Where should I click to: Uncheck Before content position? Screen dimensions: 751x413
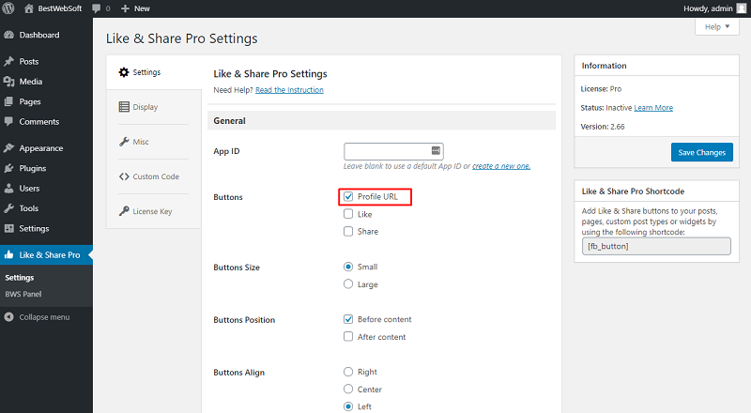point(348,319)
